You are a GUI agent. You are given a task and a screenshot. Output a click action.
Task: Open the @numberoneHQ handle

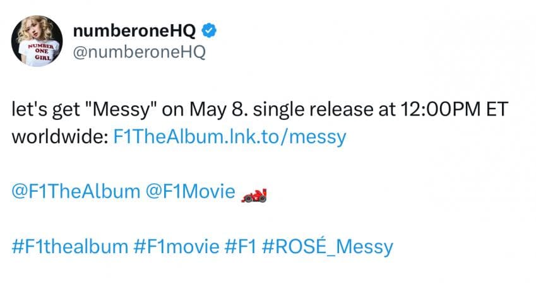pyautogui.click(x=140, y=52)
